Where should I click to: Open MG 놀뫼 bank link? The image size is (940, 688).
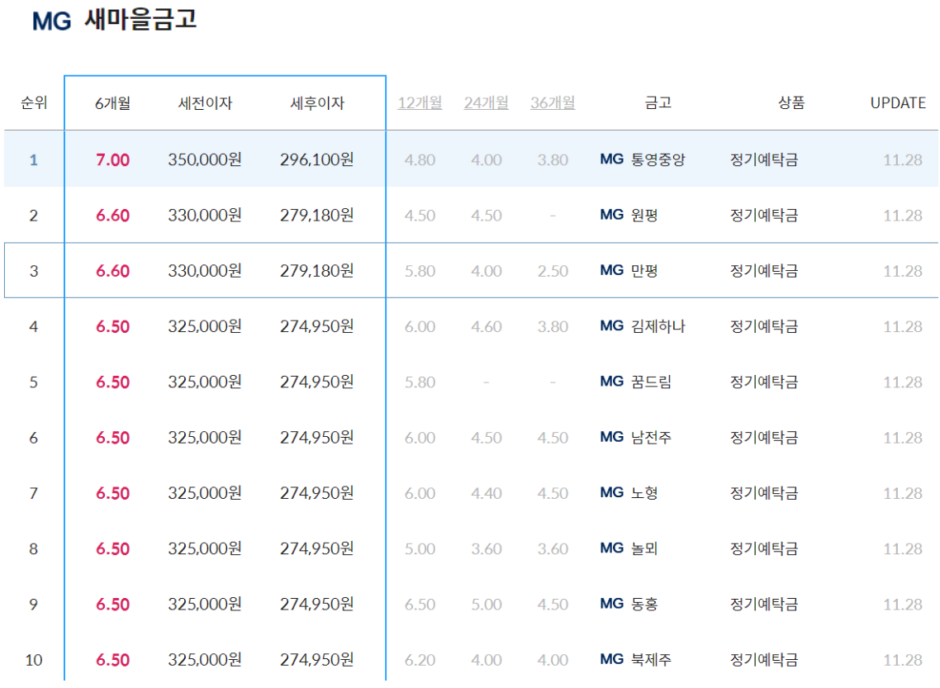click(629, 548)
